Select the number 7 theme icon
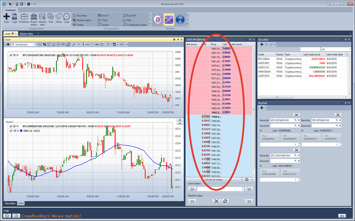 point(180,19)
